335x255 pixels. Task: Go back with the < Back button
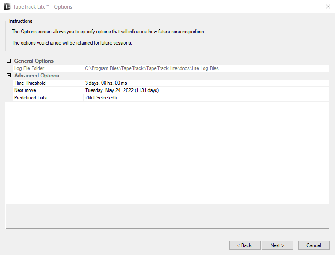click(245, 245)
